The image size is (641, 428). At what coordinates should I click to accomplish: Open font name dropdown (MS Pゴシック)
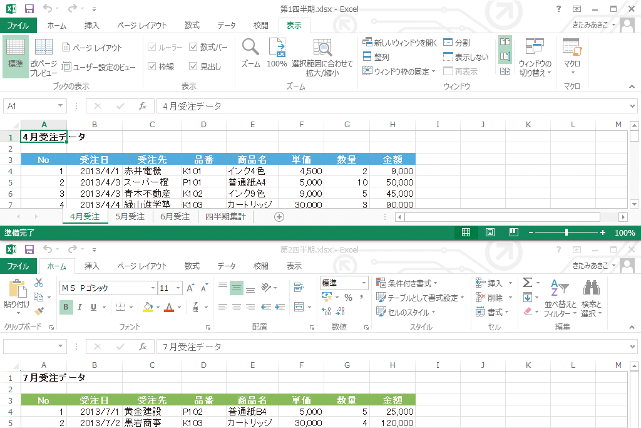153,288
